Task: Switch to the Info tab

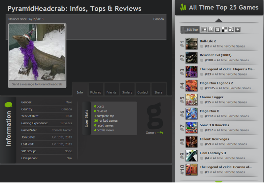Action: point(80,92)
